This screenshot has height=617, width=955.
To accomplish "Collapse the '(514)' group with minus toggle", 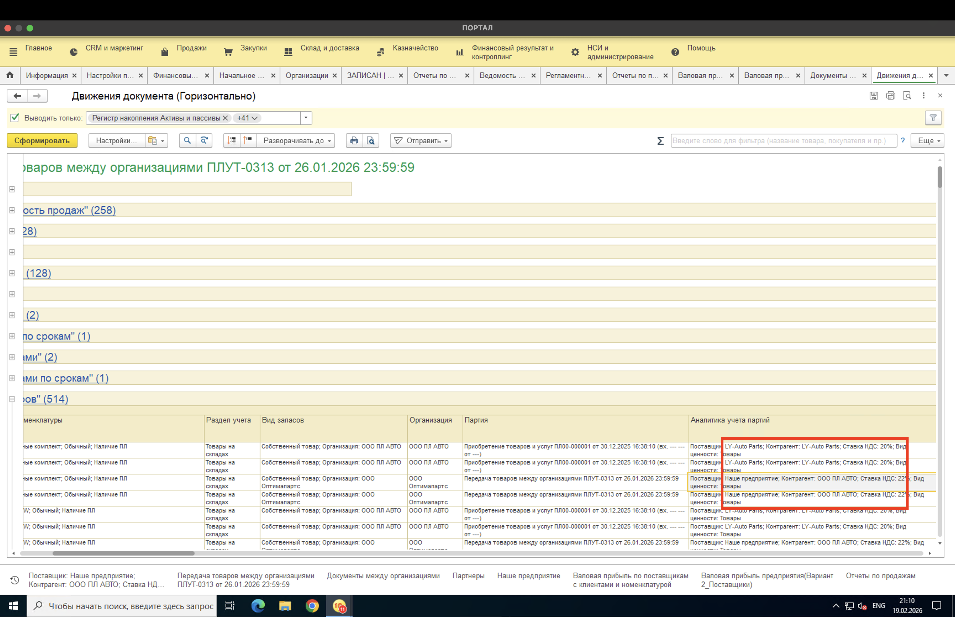I will (12, 399).
